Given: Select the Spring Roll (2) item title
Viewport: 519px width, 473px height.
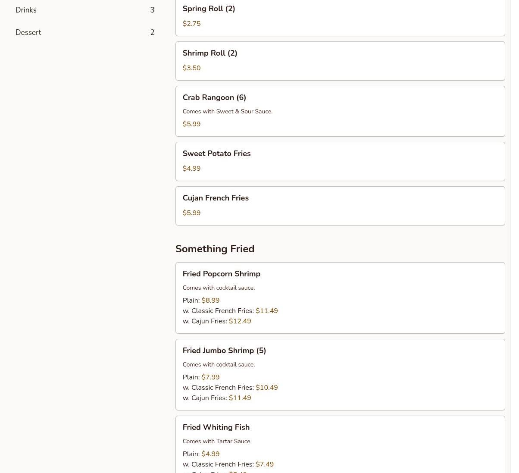Looking at the screenshot, I should [209, 9].
